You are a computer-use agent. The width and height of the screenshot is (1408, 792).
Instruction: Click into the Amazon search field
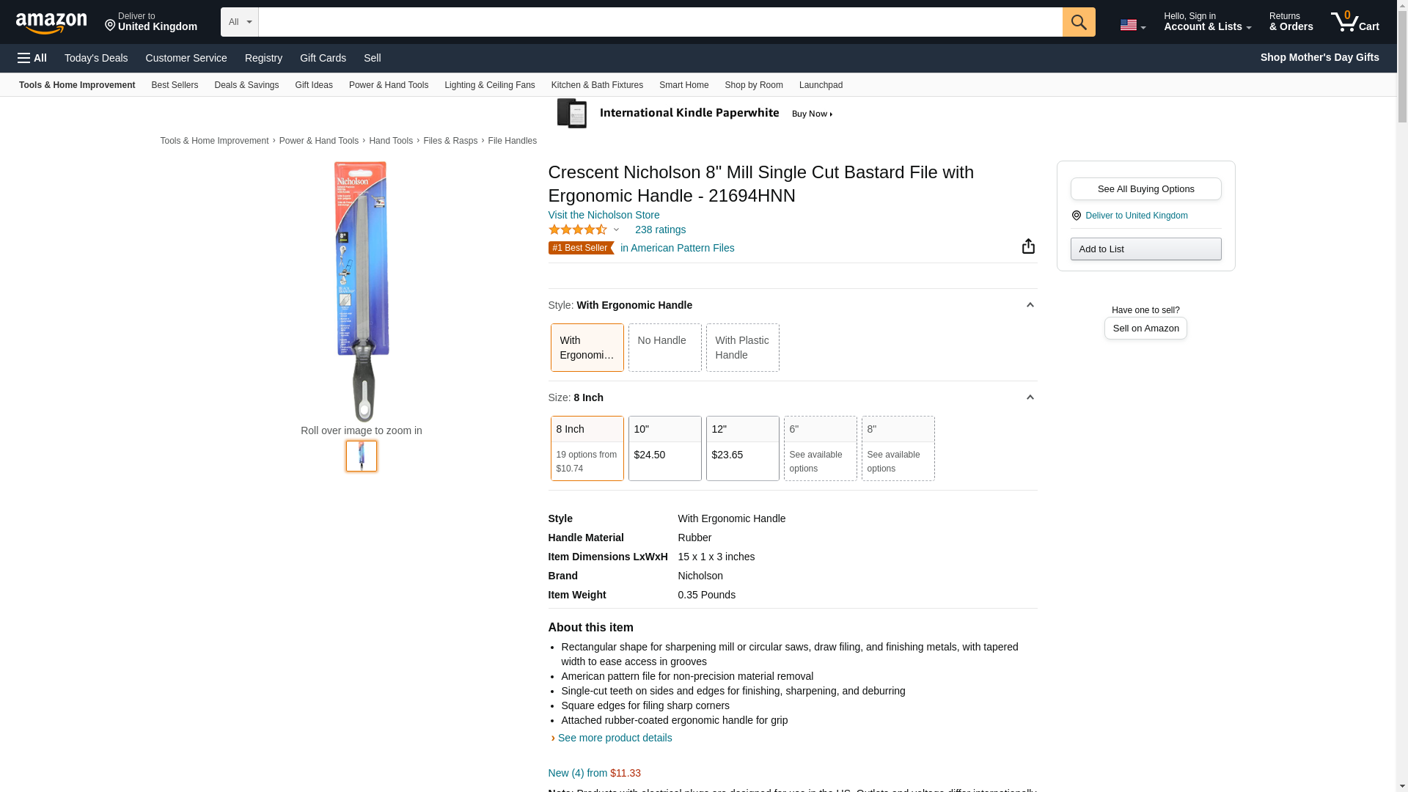pyautogui.click(x=660, y=22)
